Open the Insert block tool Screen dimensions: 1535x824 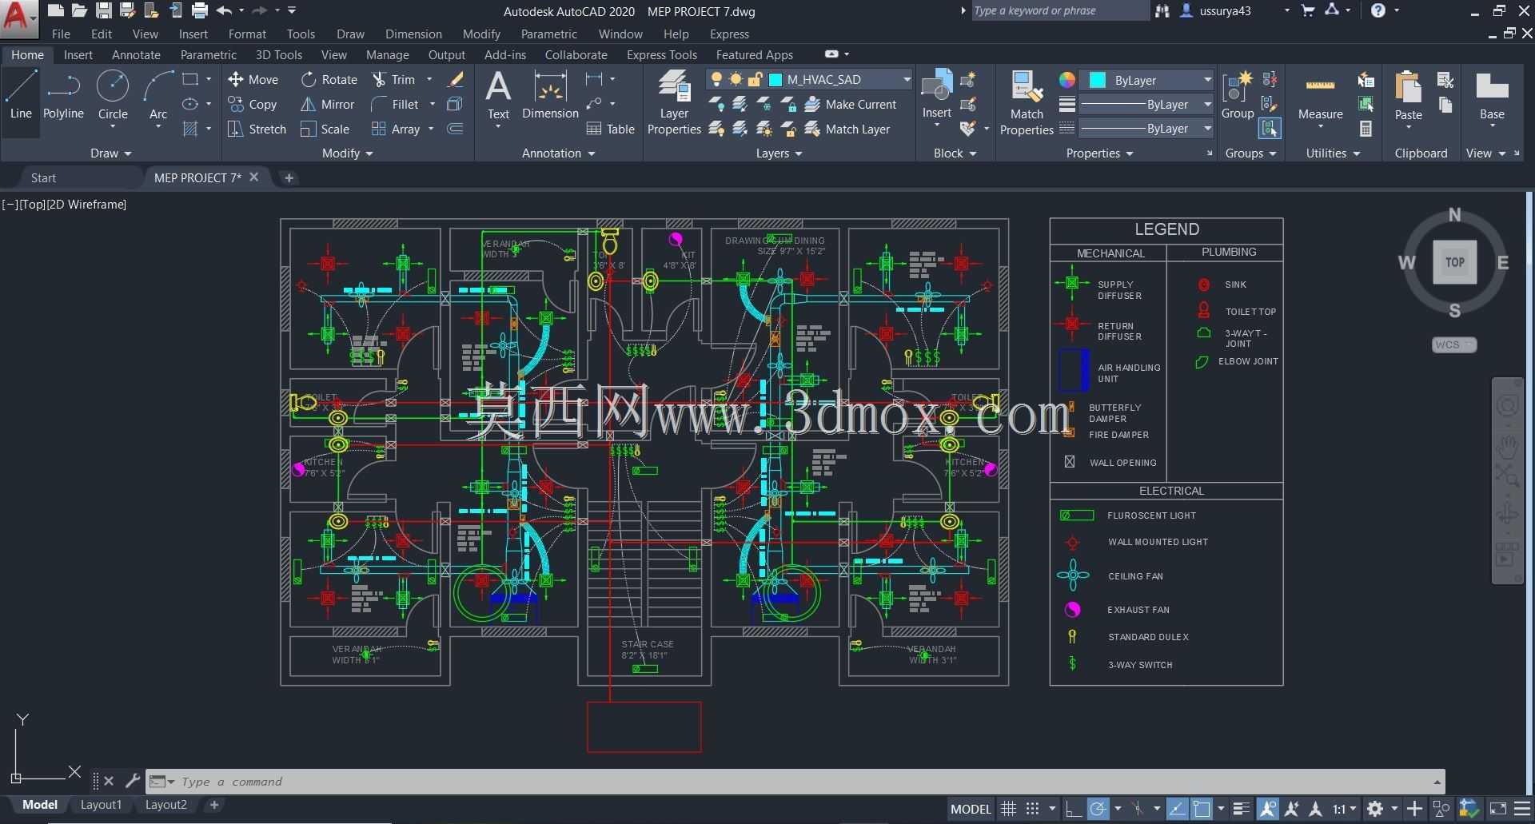936,94
